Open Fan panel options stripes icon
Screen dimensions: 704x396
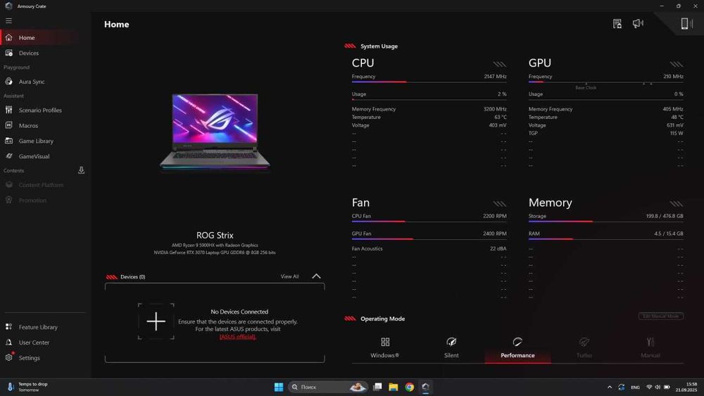(x=500, y=203)
